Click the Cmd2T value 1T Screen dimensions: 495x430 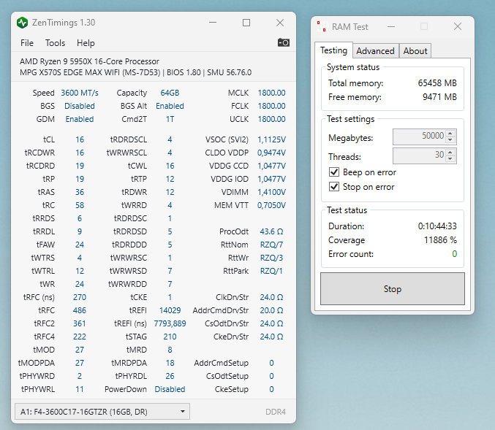[170, 119]
